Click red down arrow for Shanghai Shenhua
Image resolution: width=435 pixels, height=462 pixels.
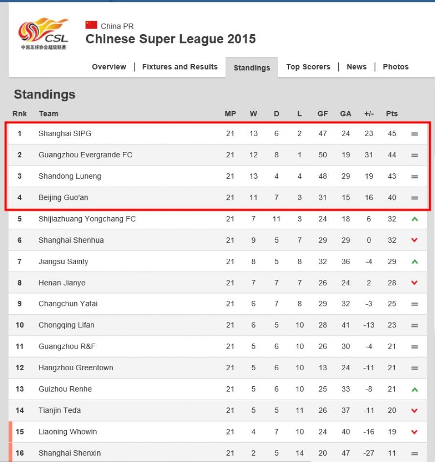[x=414, y=240]
